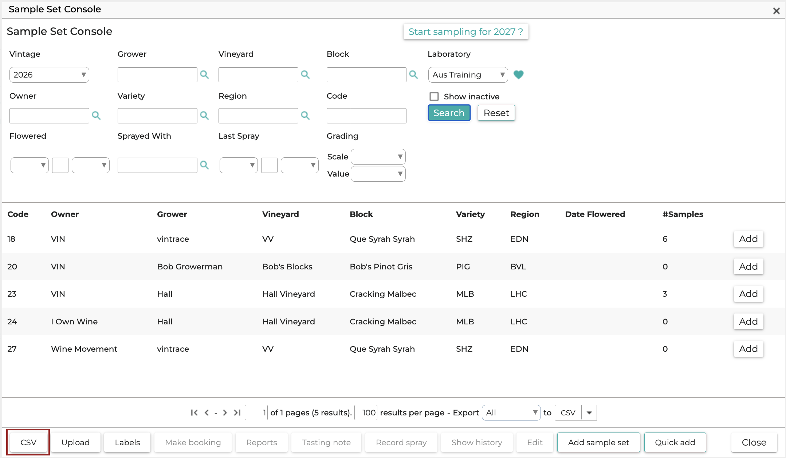Open the Vintage 2026 dropdown
The width and height of the screenshot is (786, 458).
pos(49,75)
